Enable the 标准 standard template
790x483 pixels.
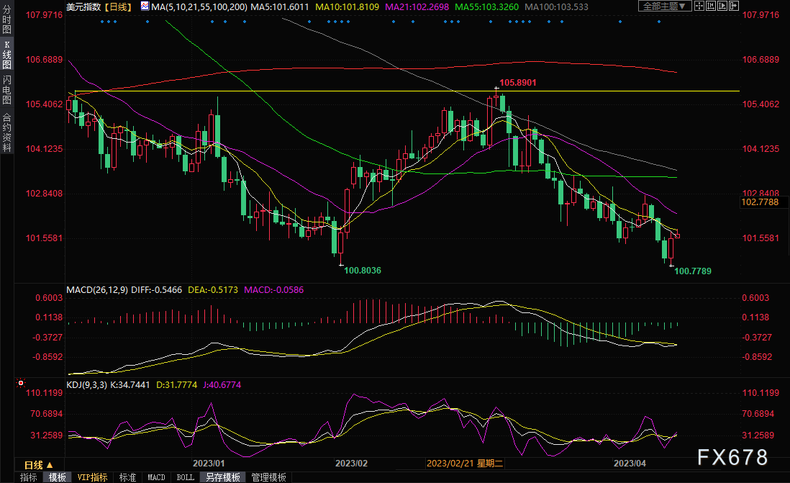coord(127,477)
